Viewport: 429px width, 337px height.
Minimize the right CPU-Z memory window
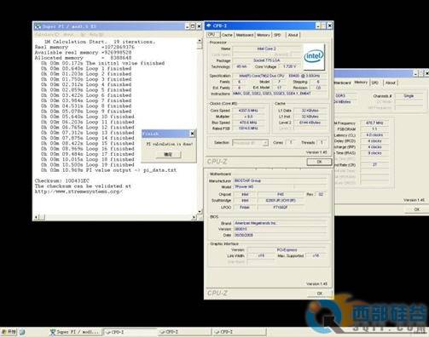[415, 73]
